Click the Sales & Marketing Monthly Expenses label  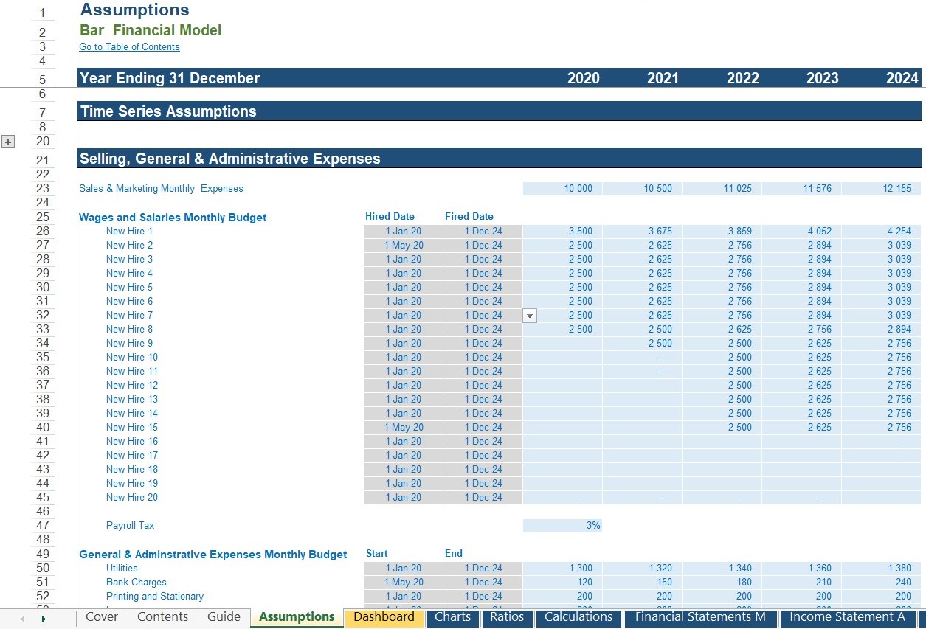161,189
